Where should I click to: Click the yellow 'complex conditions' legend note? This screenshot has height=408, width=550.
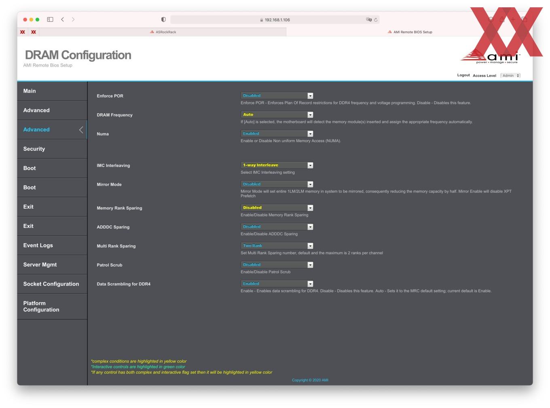coord(139,362)
